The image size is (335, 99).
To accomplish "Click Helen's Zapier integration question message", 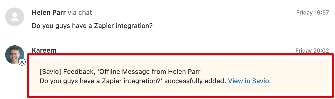I will tap(92, 26).
